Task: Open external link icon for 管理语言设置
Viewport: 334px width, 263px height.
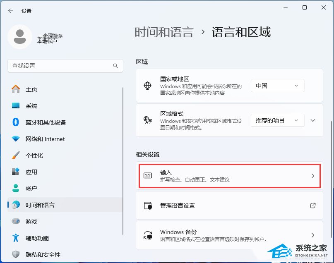Action: tap(313, 206)
